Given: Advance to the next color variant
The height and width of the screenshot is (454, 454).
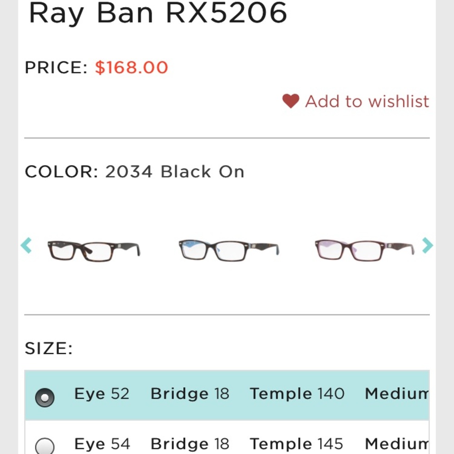Looking at the screenshot, I should (427, 246).
